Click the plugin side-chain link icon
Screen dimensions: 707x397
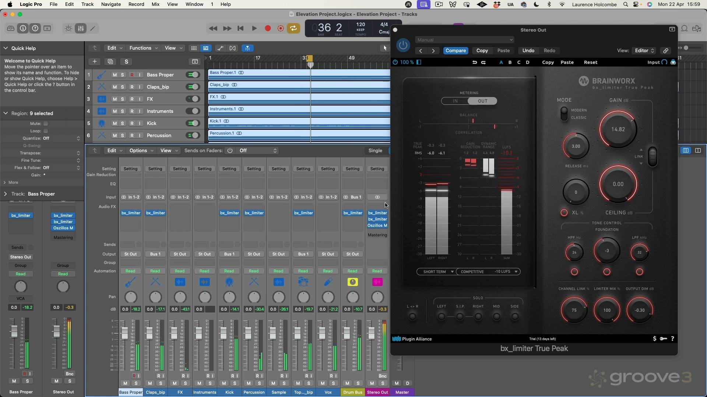pos(665,50)
